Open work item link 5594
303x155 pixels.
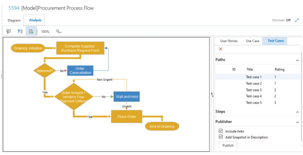(x=14, y=8)
